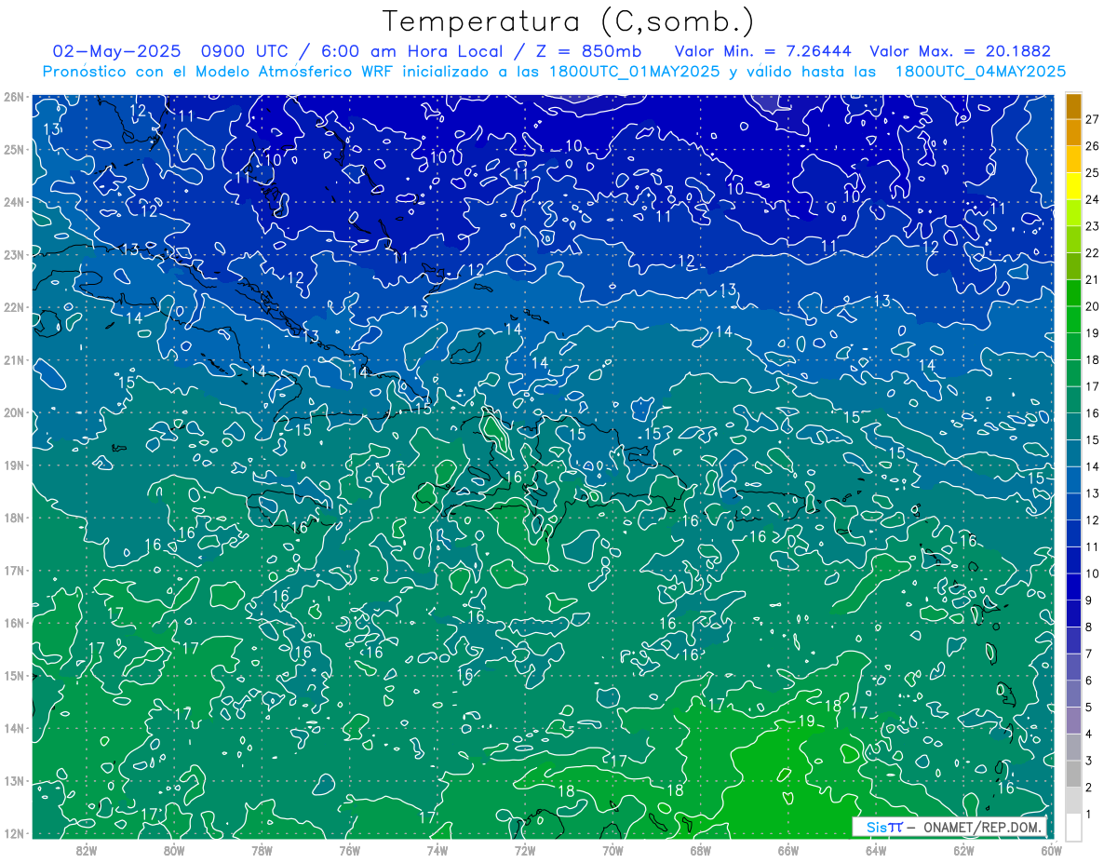Click the "19" contour label on the map
Image resolution: width=1117 pixels, height=863 pixels.
tap(807, 721)
